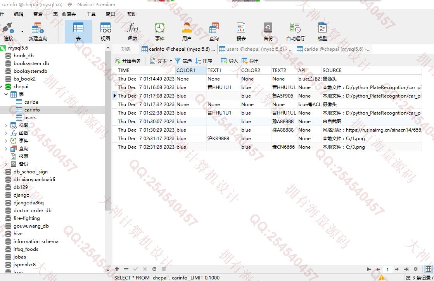Image resolution: width=434 pixels, height=281 pixels.
Task: Click the 筛选 (Filter) button
Action: (x=183, y=61)
